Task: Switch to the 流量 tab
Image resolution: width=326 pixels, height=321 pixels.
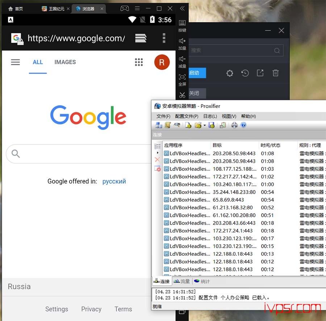Action: click(x=181, y=281)
